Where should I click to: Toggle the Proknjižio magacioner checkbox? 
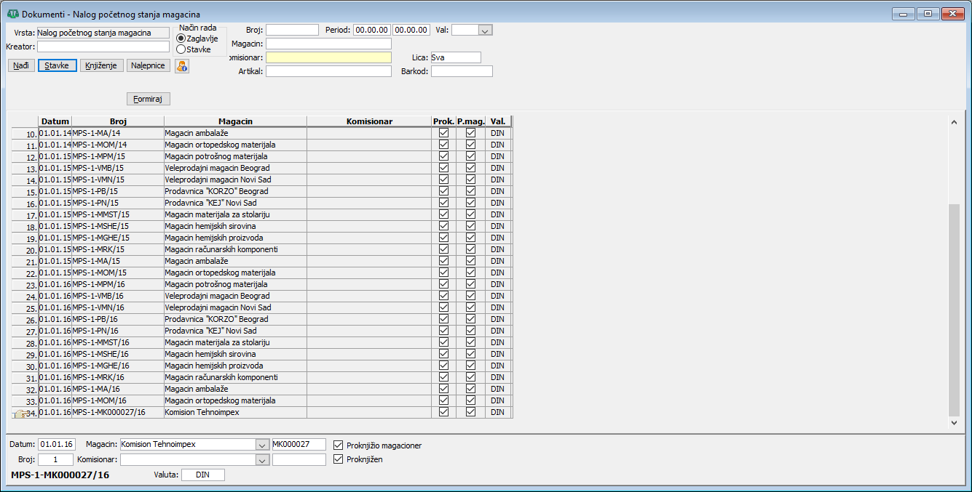(339, 445)
